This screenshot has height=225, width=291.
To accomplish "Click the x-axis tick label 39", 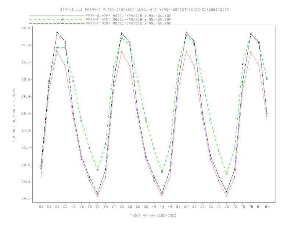I will pyautogui.click(x=146, y=207).
